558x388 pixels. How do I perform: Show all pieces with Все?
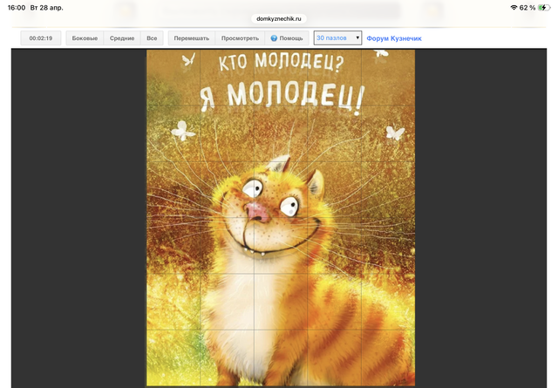[152, 38]
